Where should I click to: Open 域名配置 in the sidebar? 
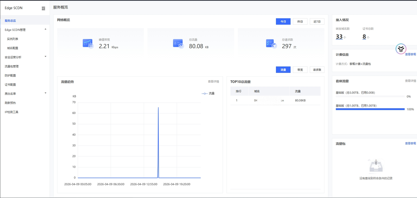(13, 48)
